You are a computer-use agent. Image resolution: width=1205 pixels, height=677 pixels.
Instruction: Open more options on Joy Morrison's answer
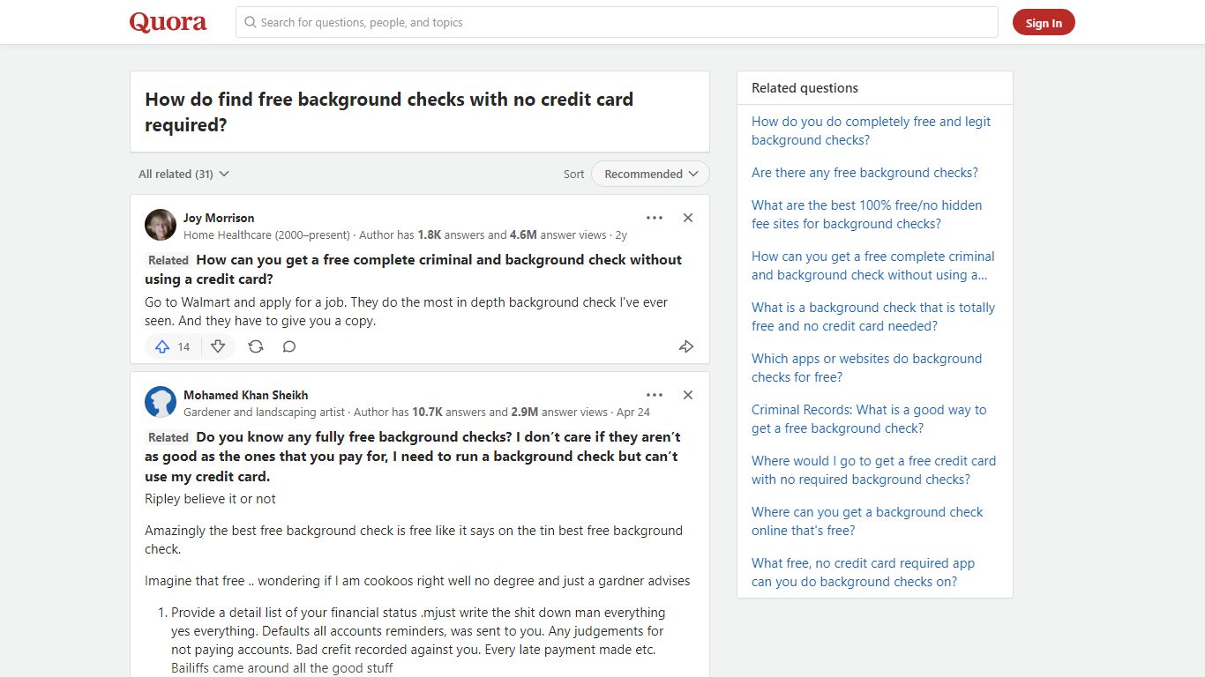point(654,218)
